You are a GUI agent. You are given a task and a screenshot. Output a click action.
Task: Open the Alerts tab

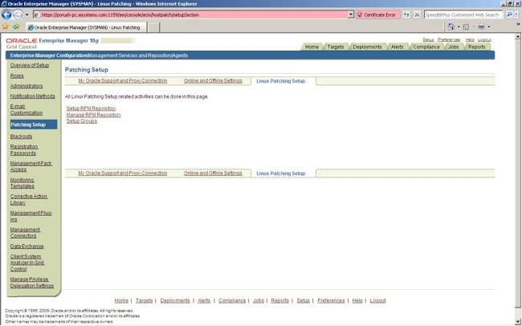[x=397, y=47]
